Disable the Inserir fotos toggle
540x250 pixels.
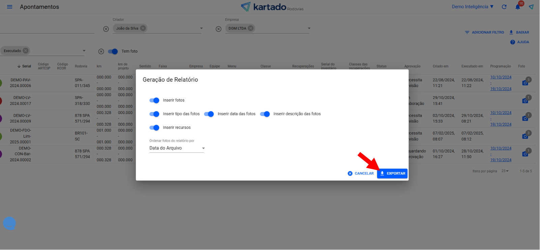click(x=154, y=100)
